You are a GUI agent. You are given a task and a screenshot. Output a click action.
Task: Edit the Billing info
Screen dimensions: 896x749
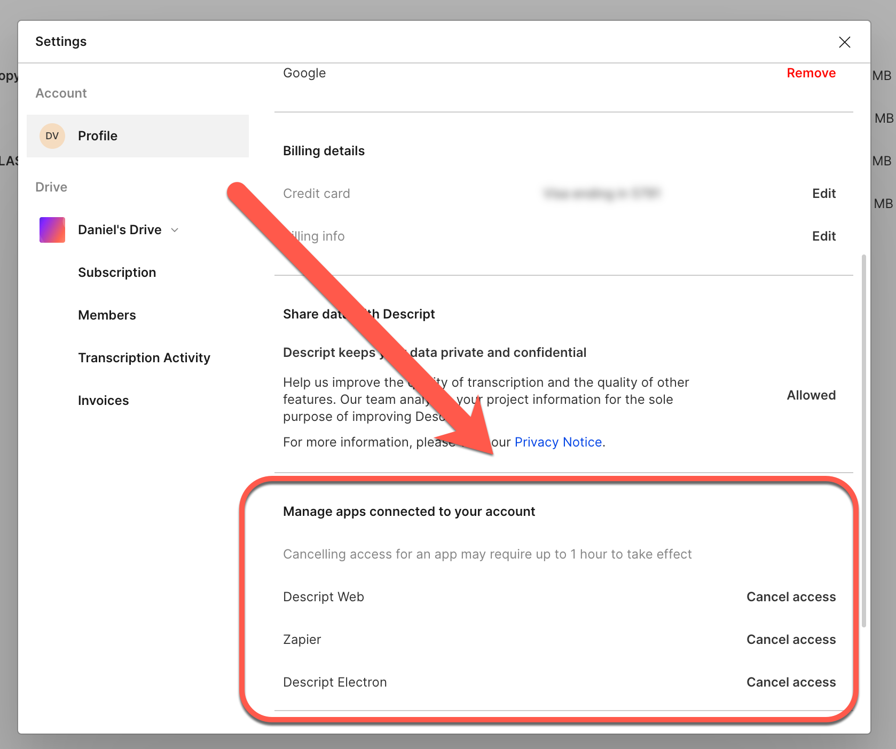click(x=824, y=236)
